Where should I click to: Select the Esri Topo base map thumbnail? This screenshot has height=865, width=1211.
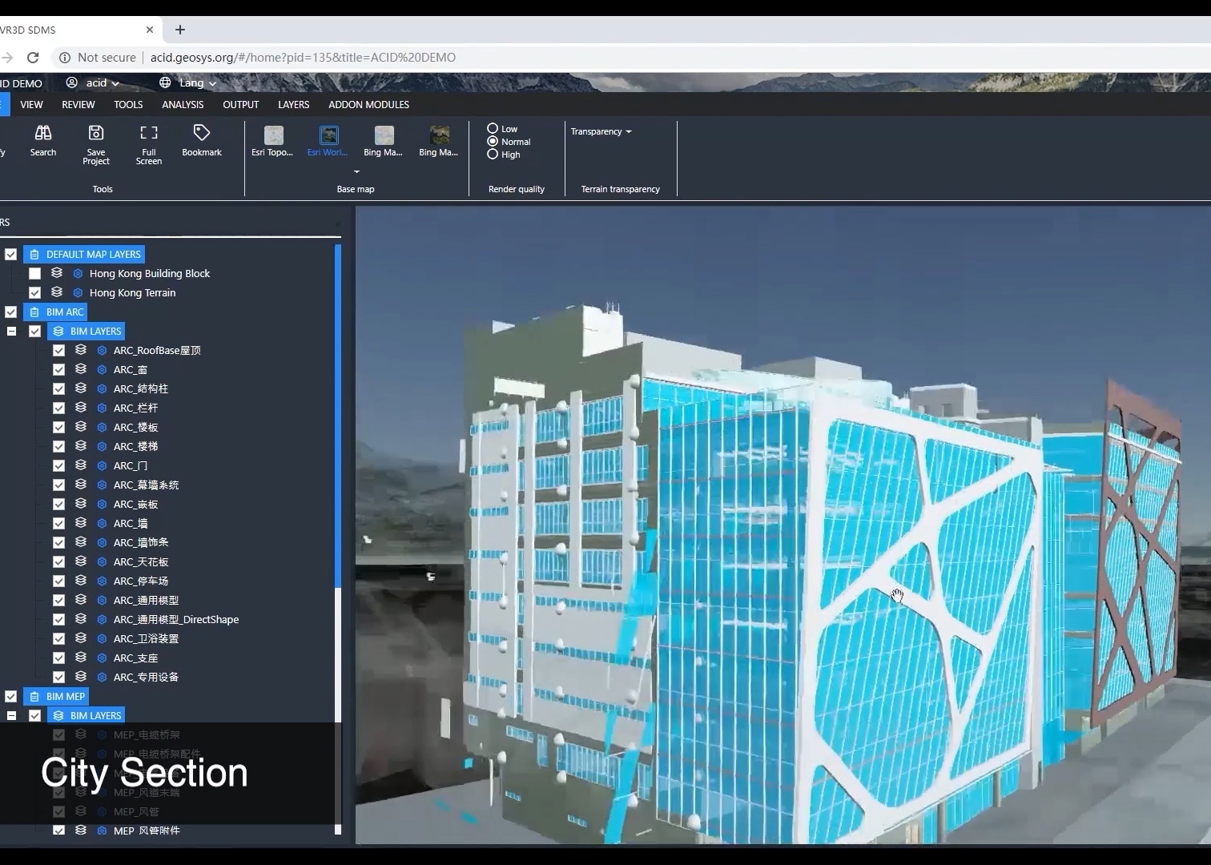pos(273,136)
